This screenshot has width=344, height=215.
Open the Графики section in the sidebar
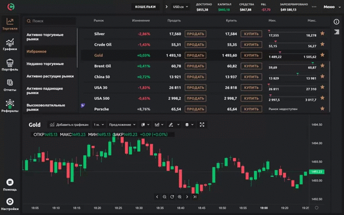pos(9,45)
